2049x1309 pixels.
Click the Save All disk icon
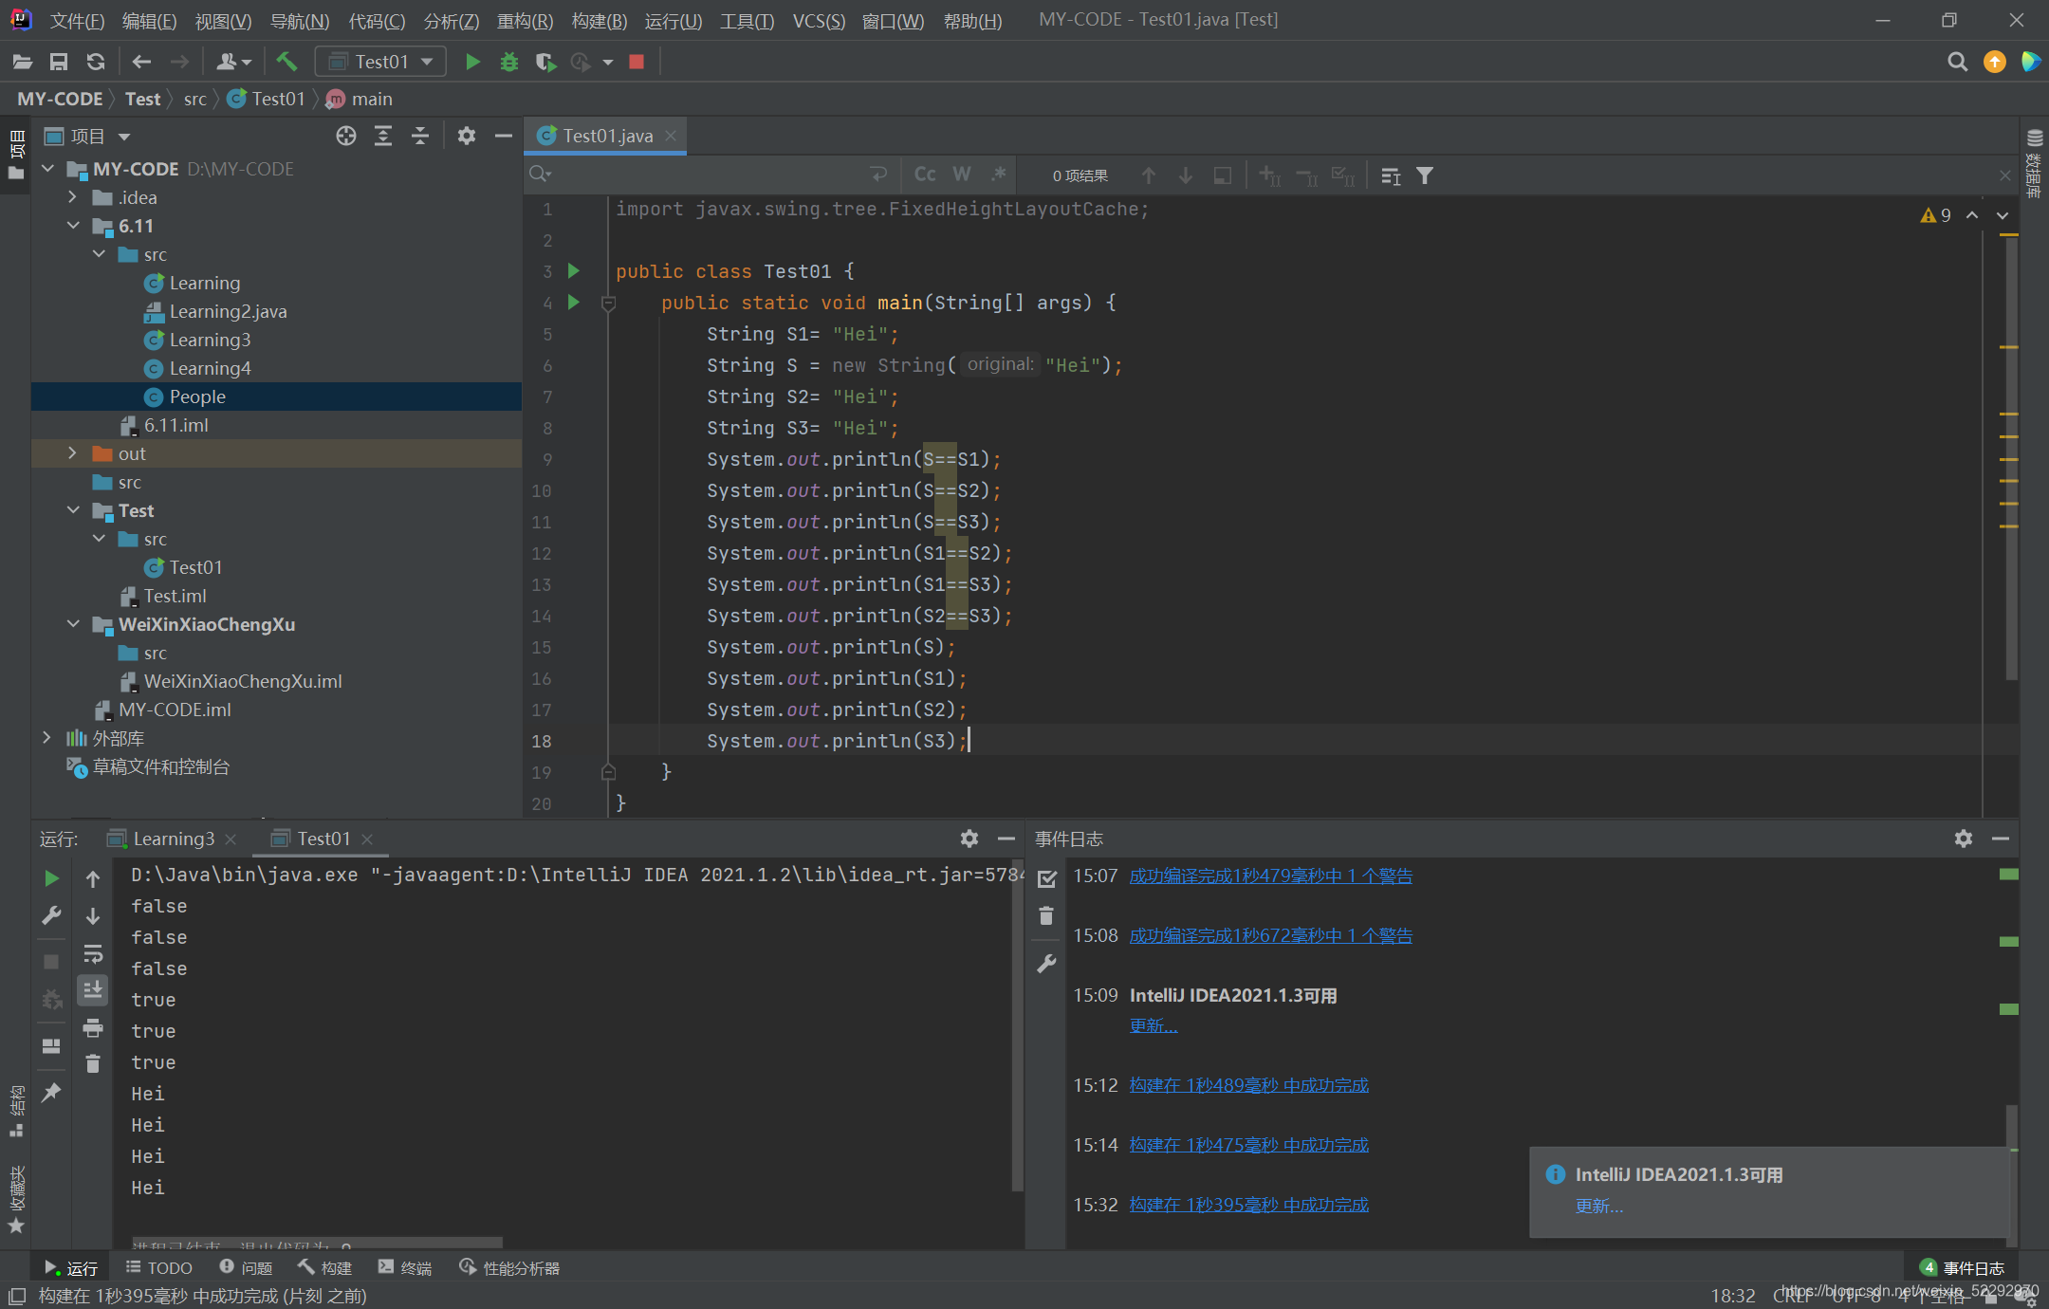pyautogui.click(x=59, y=62)
